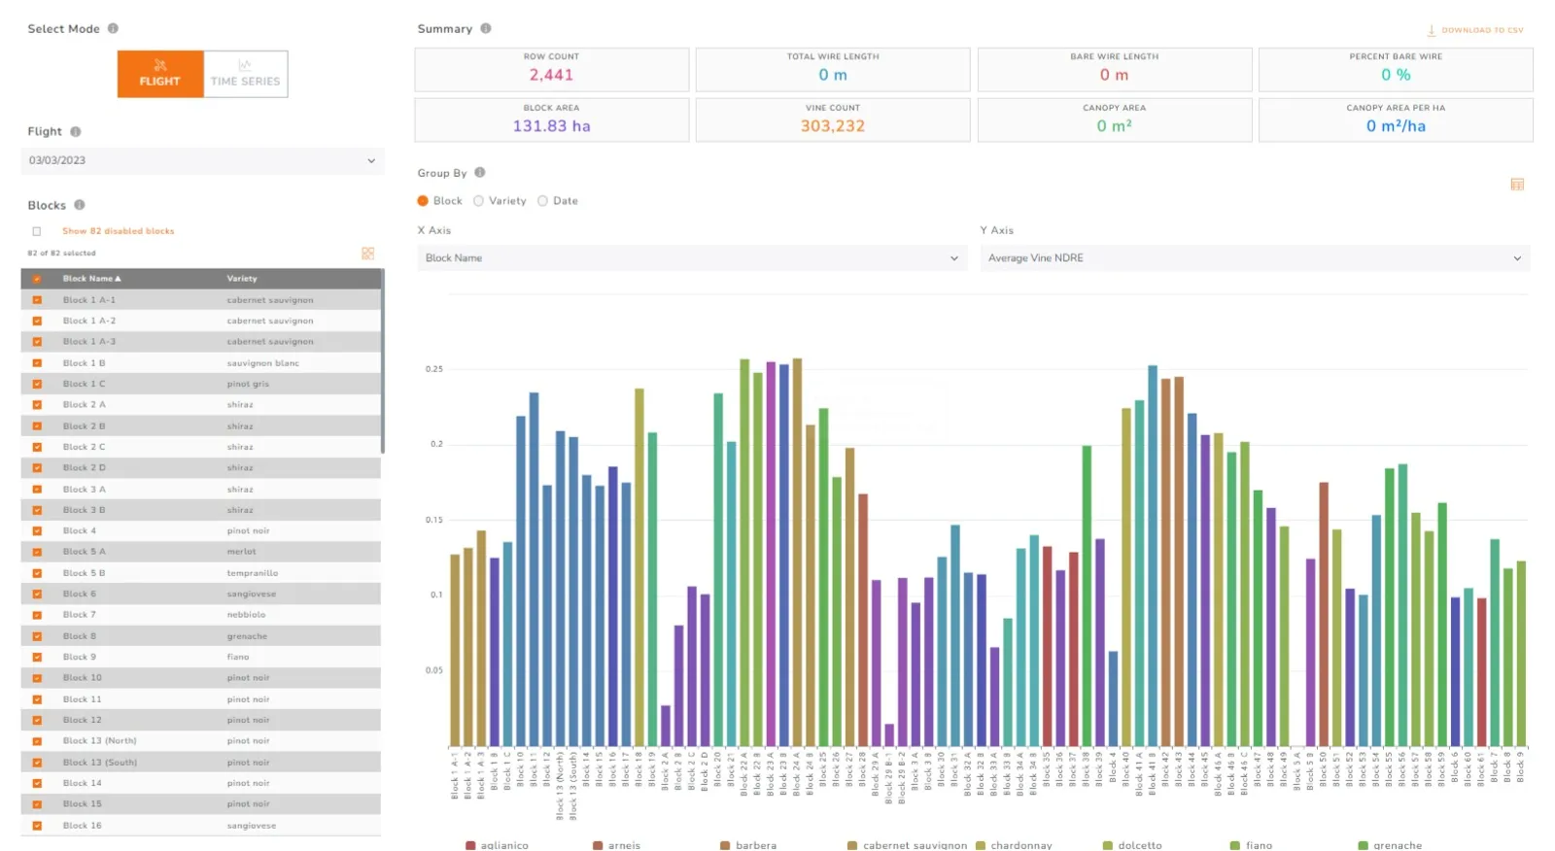This screenshot has height=851, width=1555.
Task: Switch to Time Series mode
Action: [x=245, y=75]
